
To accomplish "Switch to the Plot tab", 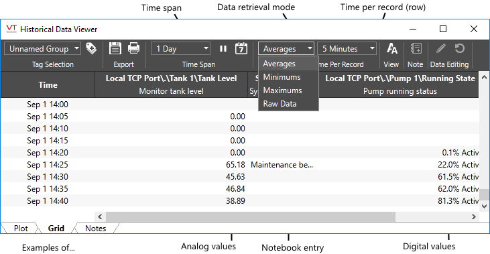I will pyautogui.click(x=21, y=229).
